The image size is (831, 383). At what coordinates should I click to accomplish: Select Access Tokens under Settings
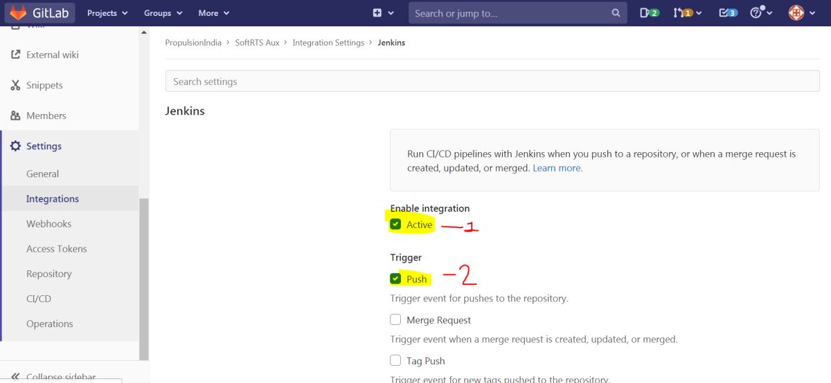57,248
